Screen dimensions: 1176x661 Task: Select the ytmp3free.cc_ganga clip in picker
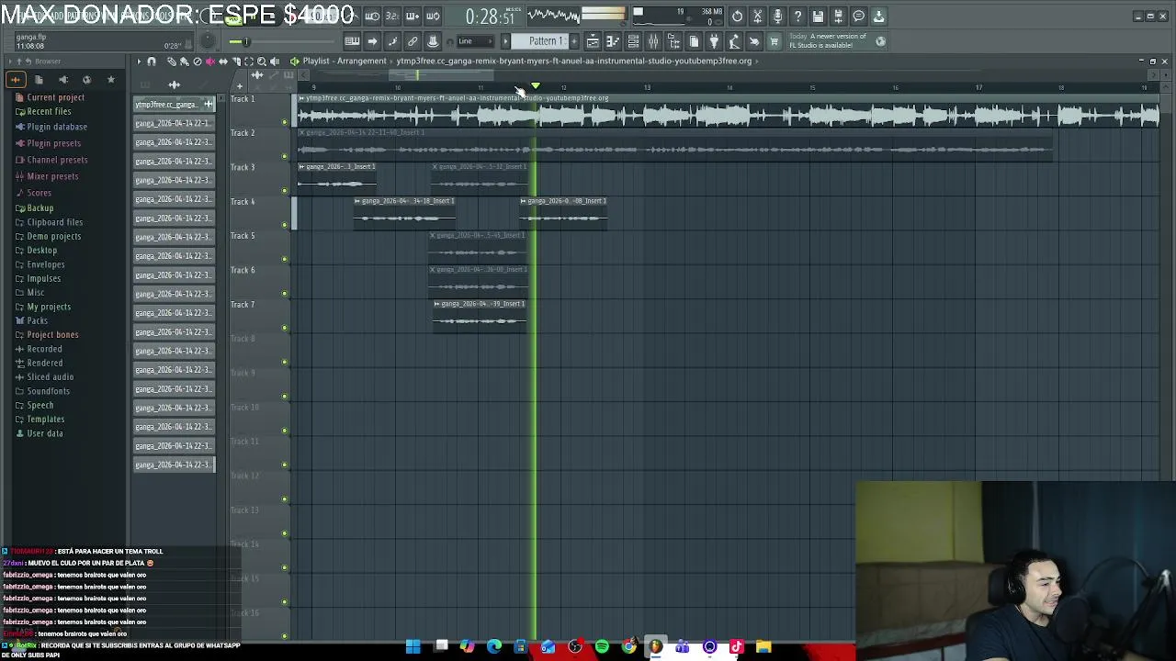pos(174,105)
